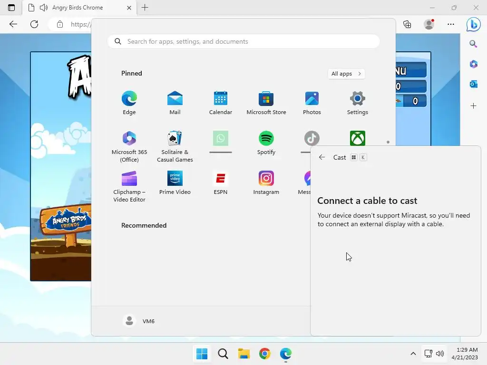Mute the Angry Birds Chrome tab
The image size is (487, 365).
pyautogui.click(x=44, y=8)
